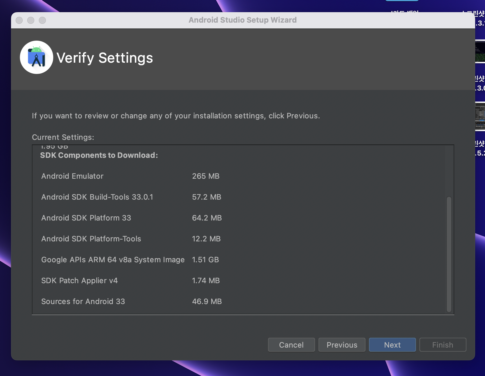Viewport: 485px width, 376px height.
Task: Click the 1.74 MB size value
Action: coord(206,281)
